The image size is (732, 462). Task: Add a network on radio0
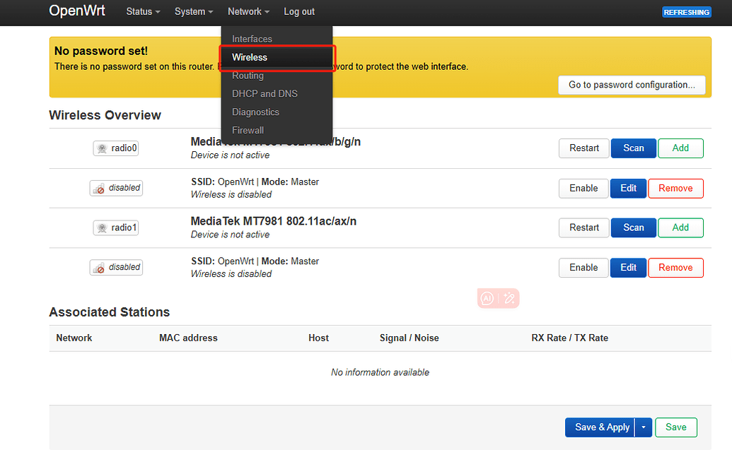(x=680, y=148)
